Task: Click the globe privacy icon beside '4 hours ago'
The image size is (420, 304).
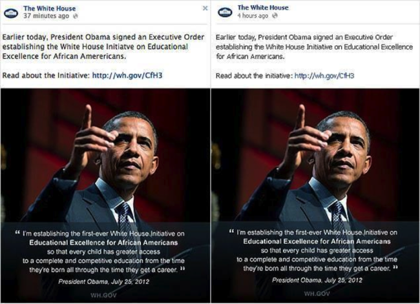Action: point(275,15)
